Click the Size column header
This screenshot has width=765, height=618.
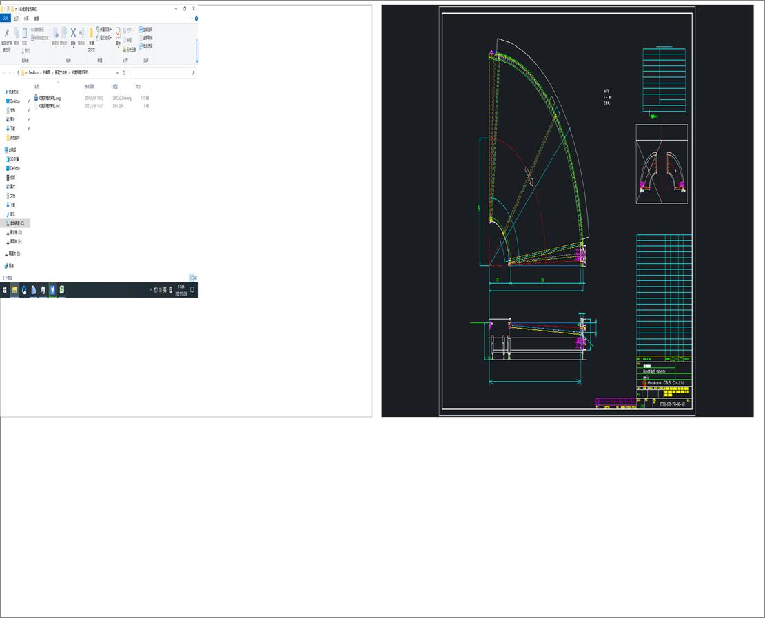(138, 86)
